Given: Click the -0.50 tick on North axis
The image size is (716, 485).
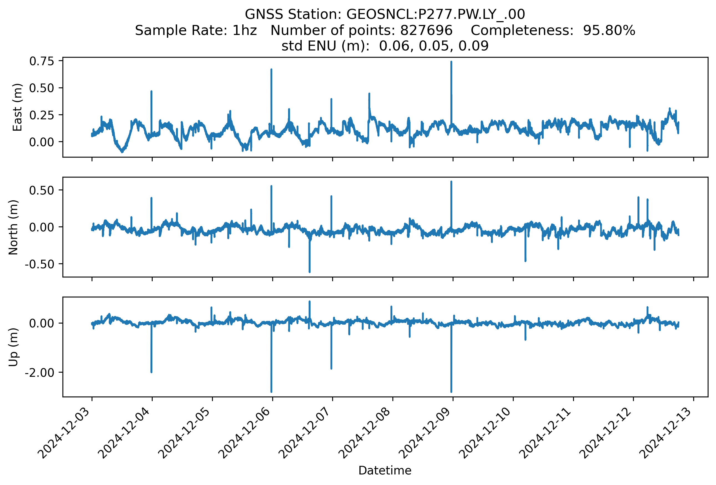Looking at the screenshot, I should (x=39, y=264).
